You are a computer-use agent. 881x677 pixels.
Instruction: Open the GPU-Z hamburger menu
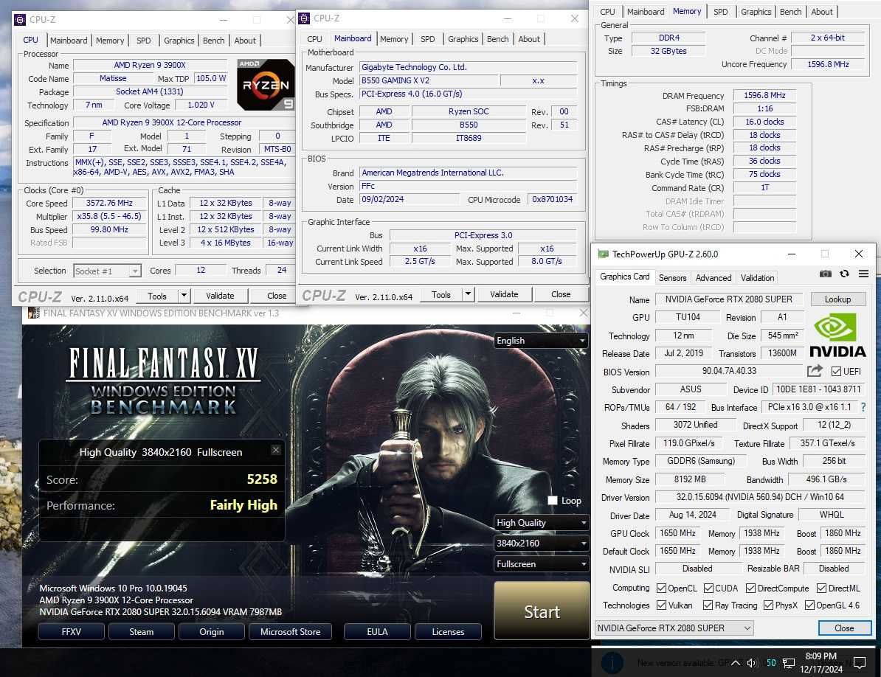863,274
